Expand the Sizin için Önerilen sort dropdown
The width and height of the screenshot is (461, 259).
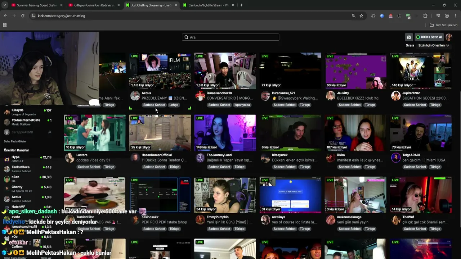tap(434, 45)
